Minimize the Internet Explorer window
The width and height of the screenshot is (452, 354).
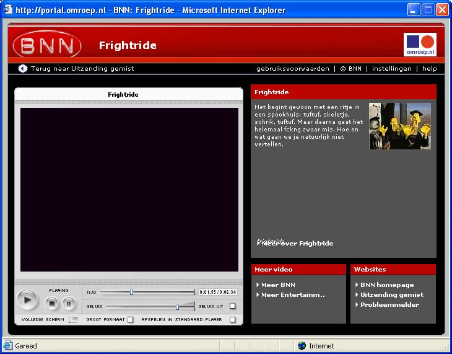coord(414,10)
